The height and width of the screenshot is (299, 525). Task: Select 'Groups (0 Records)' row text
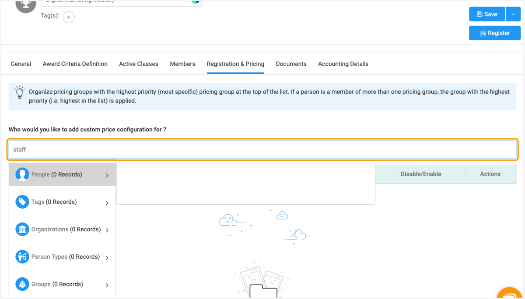[57, 285]
